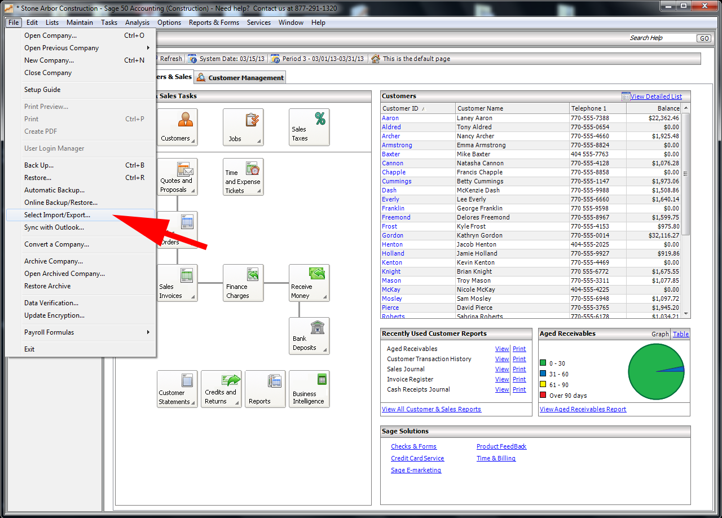Image resolution: width=722 pixels, height=518 pixels.
Task: Click the View Aged Receivables Report link
Action: (x=583, y=409)
